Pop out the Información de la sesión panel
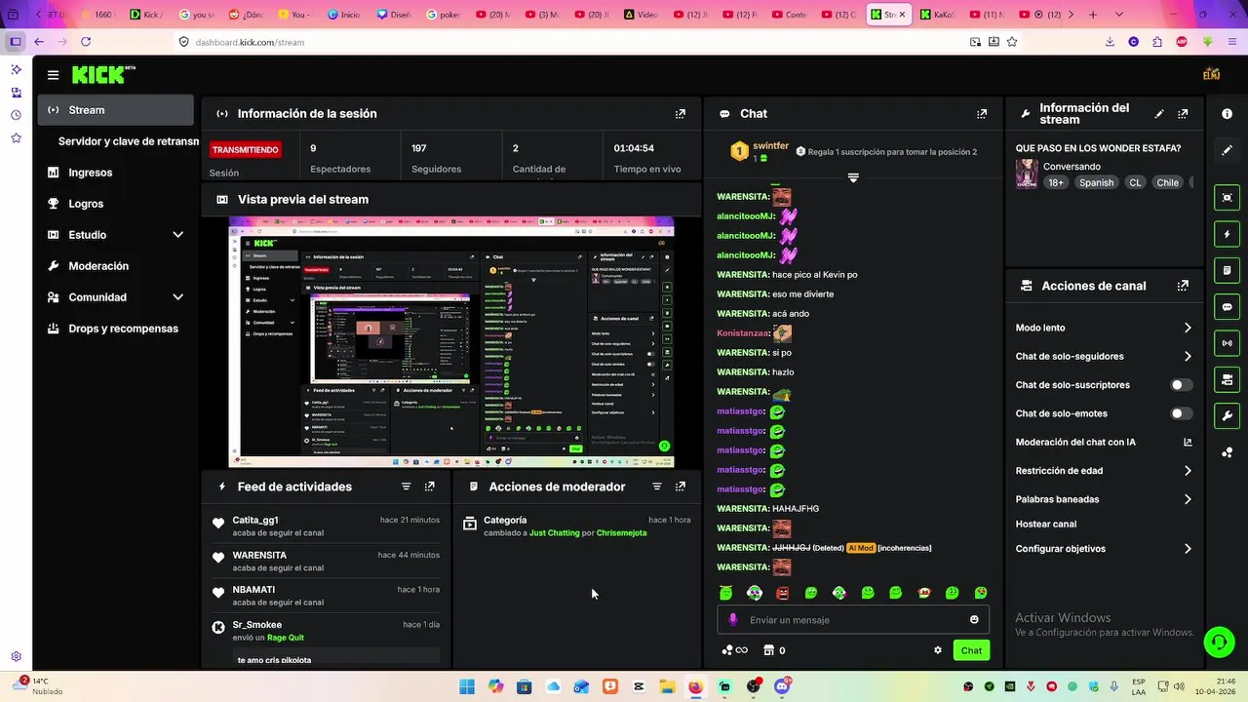1248x702 pixels. [x=681, y=114]
